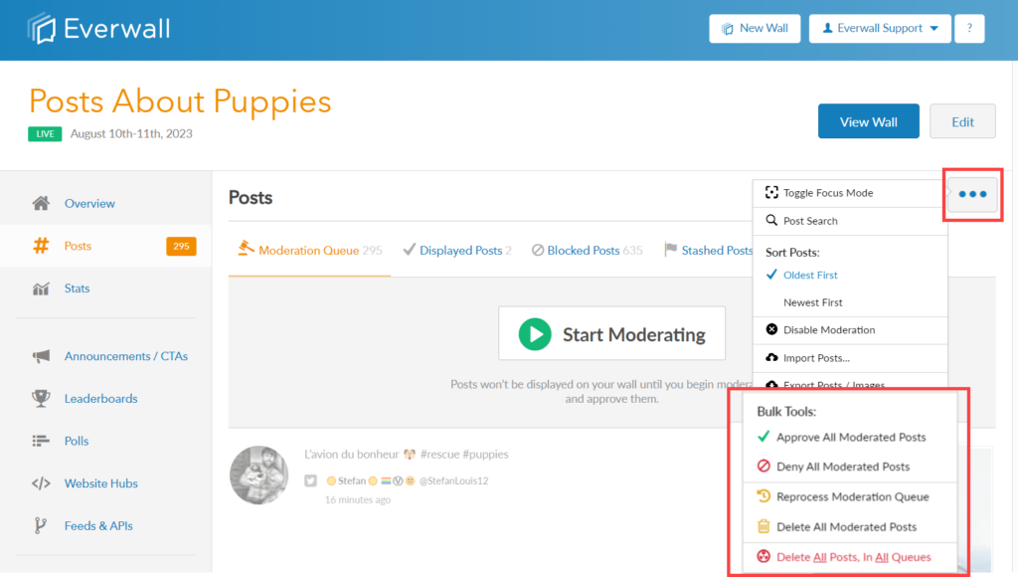This screenshot has width=1018, height=577.
Task: Click the View Wall button
Action: [x=868, y=120]
